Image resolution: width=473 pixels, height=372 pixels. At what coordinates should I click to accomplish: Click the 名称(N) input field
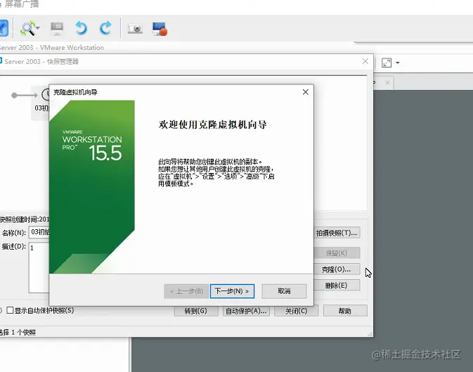[x=39, y=232]
